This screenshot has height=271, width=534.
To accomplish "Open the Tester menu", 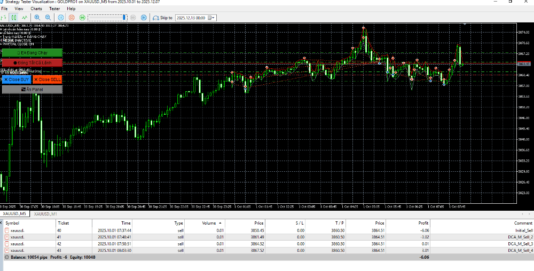I will point(54,9).
